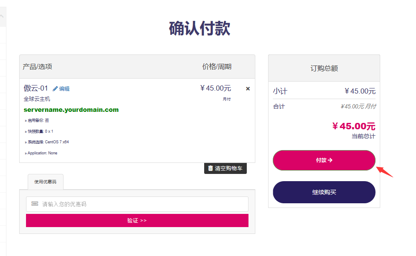Screen dimensions: 416x256
Task: Collapse the top-left sidebar chevron
Action: coord(2,17)
